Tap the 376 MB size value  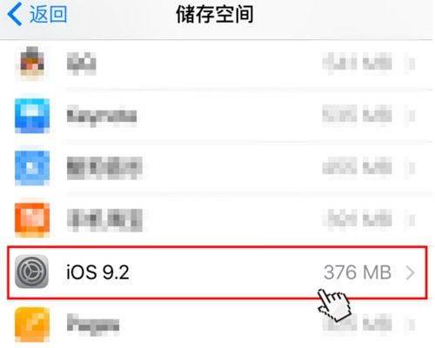click(358, 272)
